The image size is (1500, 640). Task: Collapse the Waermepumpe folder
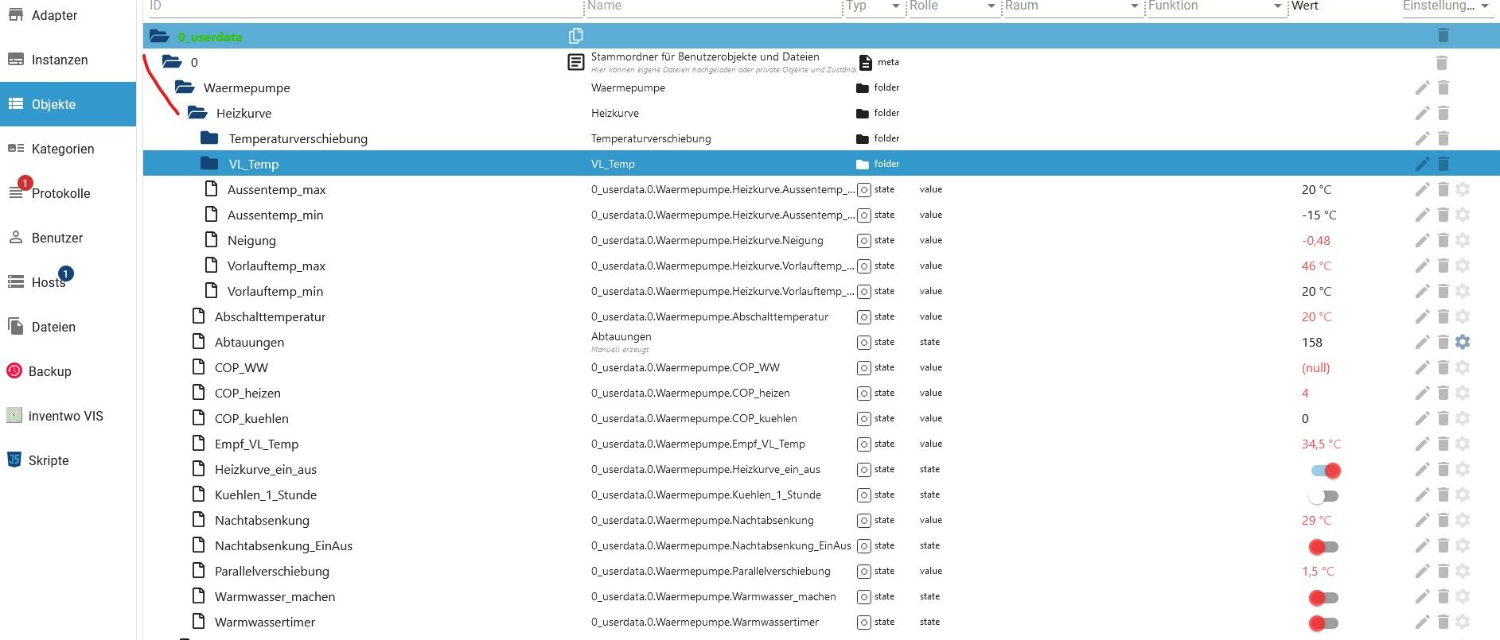[x=185, y=87]
